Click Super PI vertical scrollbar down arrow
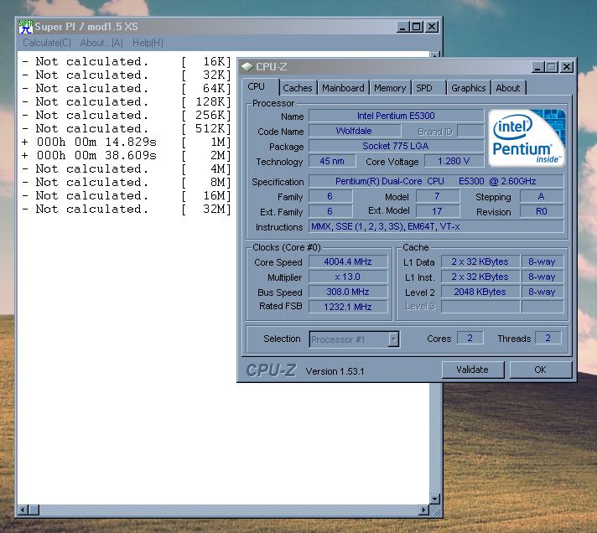The height and width of the screenshot is (533, 597). point(435,499)
